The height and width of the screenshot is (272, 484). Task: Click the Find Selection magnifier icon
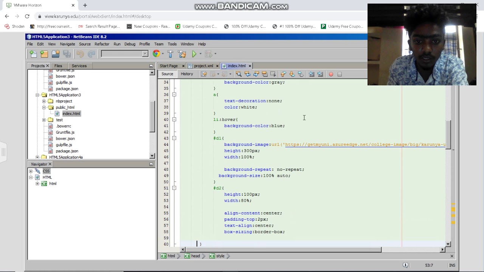[239, 74]
